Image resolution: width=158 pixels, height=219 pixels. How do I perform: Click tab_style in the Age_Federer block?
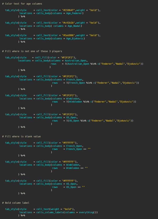(x=11, y=10)
